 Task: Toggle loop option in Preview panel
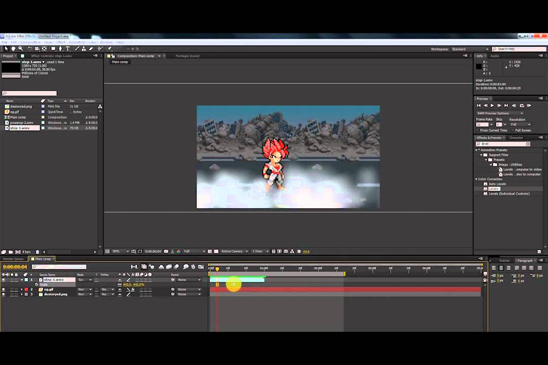pos(522,105)
